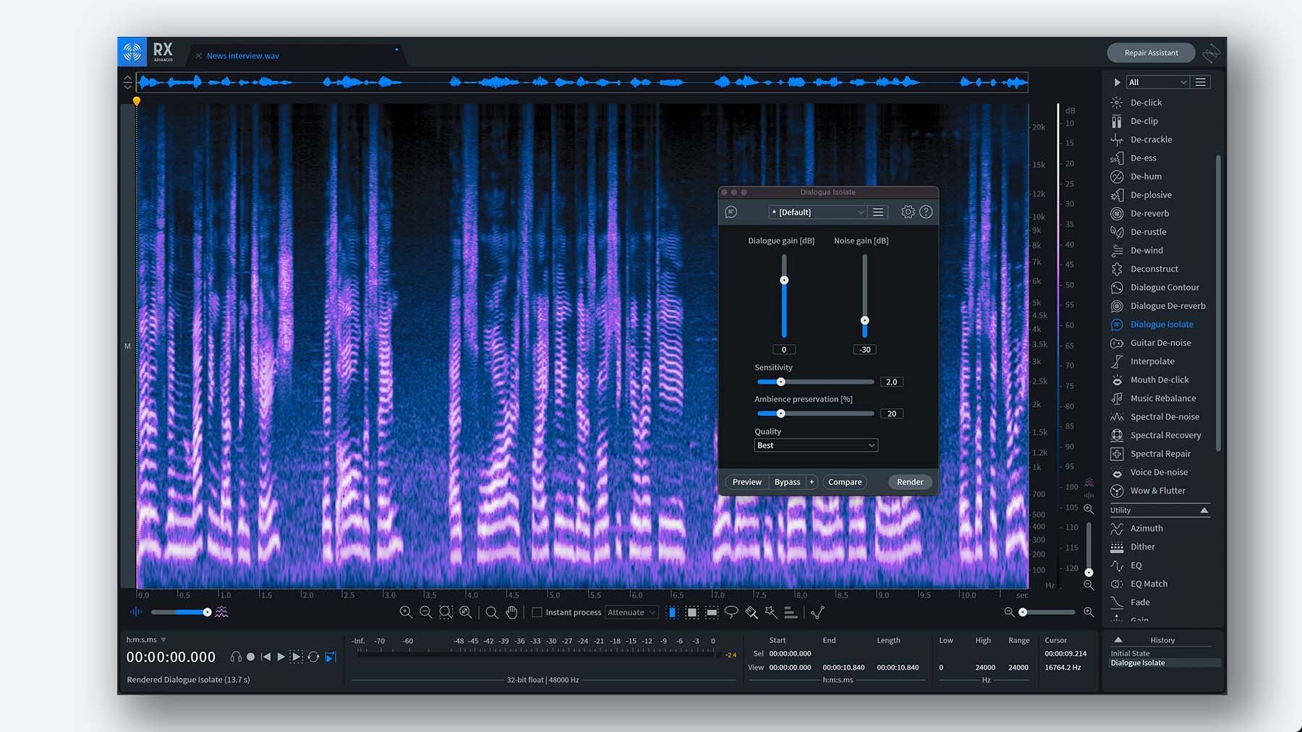1302x732 pixels.
Task: Enable the Instant process checkbox
Action: 537,612
